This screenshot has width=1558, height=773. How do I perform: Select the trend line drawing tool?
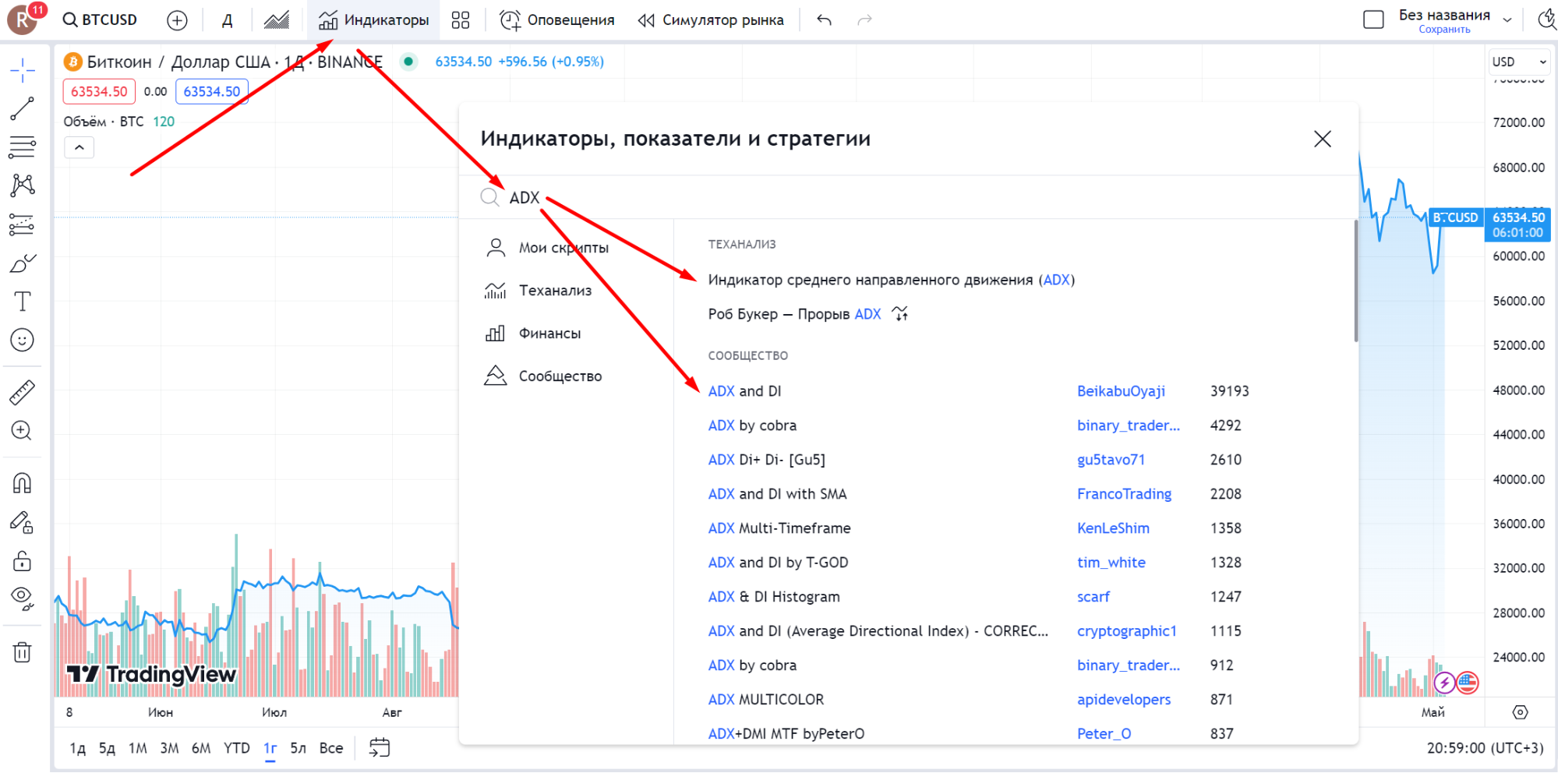tap(23, 107)
